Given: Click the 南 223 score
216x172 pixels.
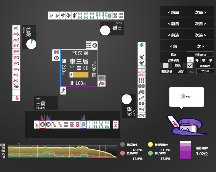Looking at the screenshot, I should click(x=80, y=53).
